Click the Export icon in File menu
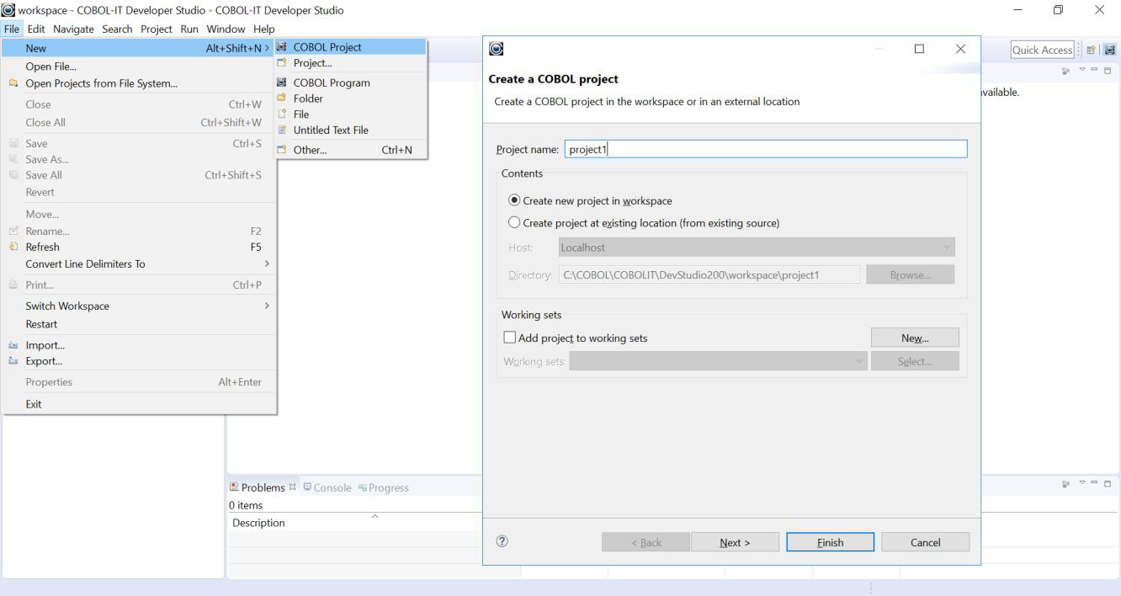The image size is (1121, 596). tap(13, 361)
